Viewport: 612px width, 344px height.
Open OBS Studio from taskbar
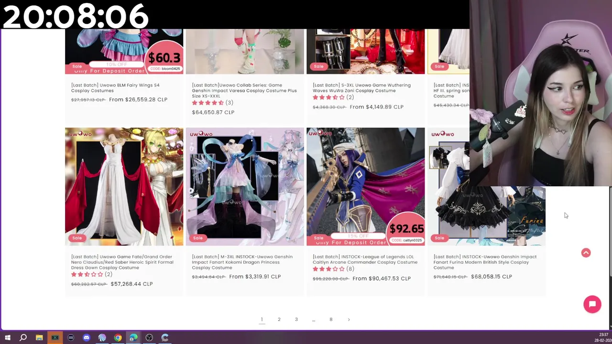pos(149,338)
